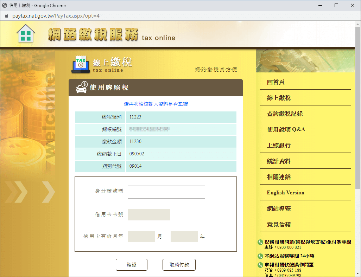The height and width of the screenshot is (277, 361).
Task: Open 意見信箱 feedback link
Action: [279, 225]
